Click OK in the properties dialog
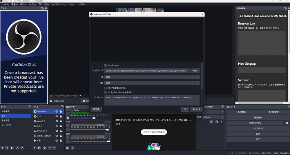The image size is (290, 155). [185, 109]
